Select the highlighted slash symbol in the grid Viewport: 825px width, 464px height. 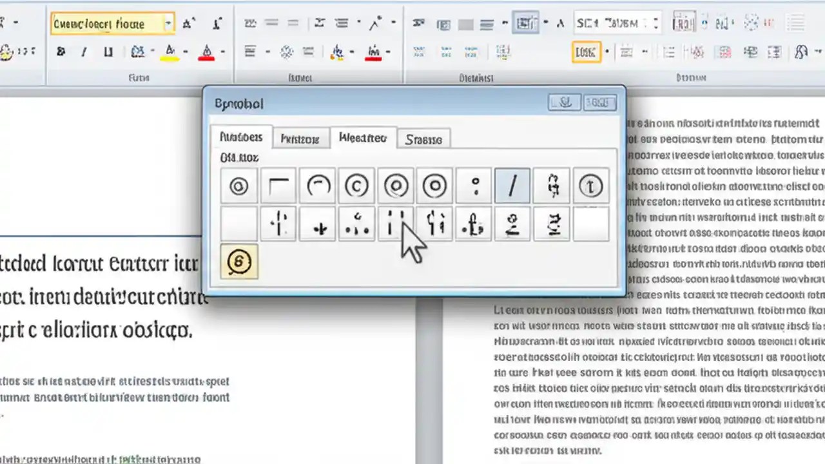pos(512,186)
